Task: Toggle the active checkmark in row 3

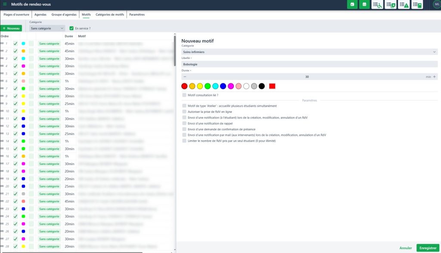Action: pos(16,59)
